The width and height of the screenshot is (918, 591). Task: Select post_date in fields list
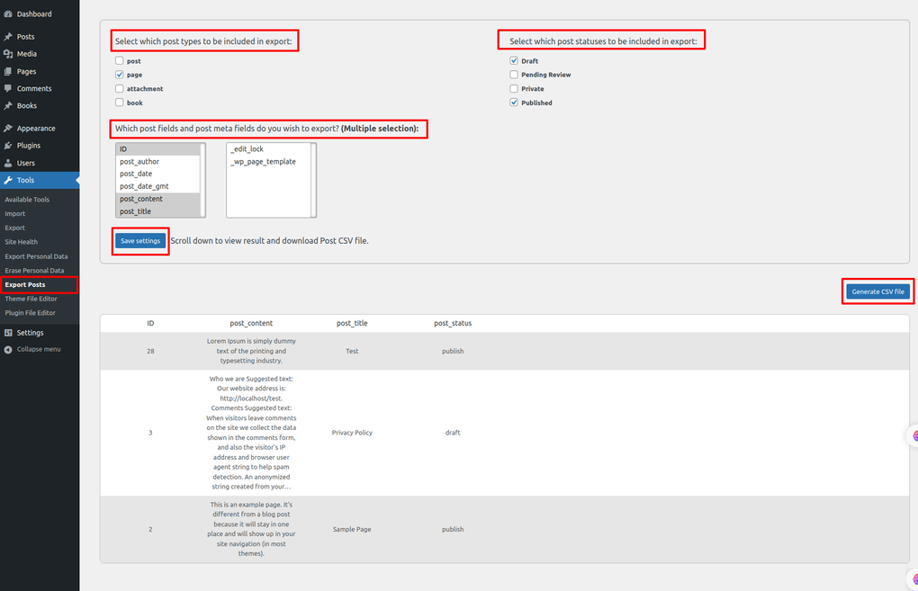tap(158, 174)
